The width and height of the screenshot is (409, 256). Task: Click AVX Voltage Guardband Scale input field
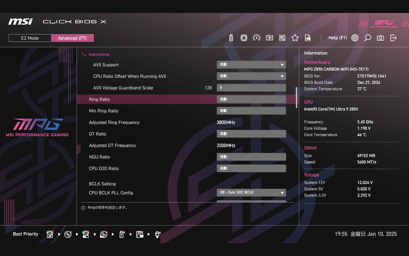[251, 88]
